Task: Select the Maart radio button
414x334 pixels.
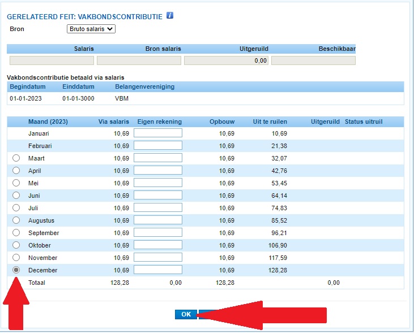Action: (x=16, y=158)
